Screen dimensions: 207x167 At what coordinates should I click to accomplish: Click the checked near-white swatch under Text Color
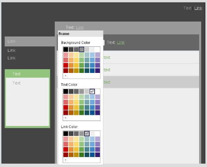point(92,92)
